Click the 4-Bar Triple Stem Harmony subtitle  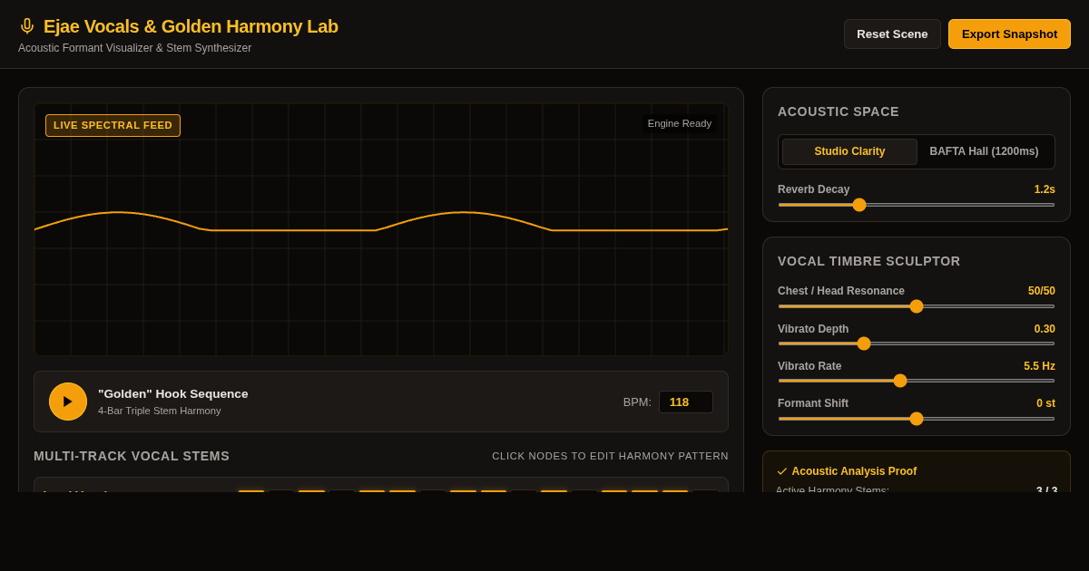point(160,411)
